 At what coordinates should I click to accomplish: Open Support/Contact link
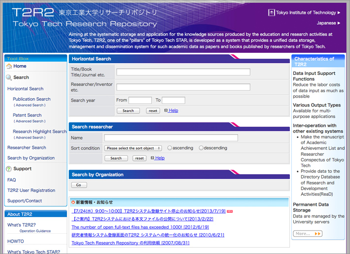[x=24, y=201]
